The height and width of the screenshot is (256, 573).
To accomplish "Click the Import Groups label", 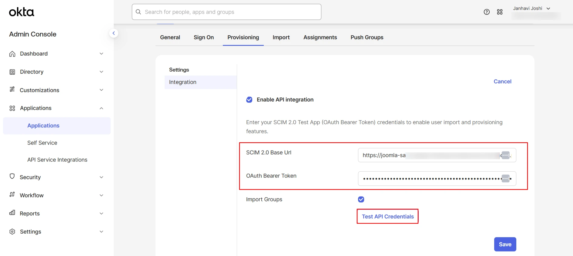I will (264, 199).
